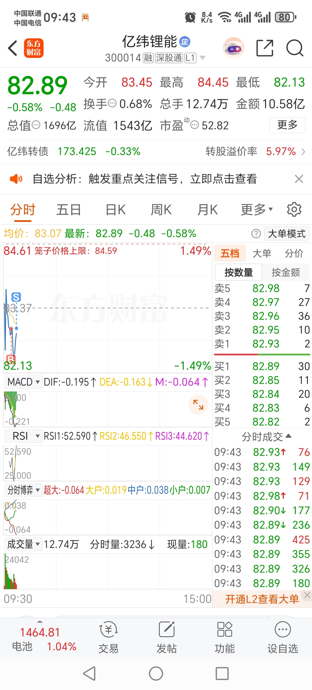Tap 卖1 price 82.93 row
Viewport: 312px width, 690px height.
pyautogui.click(x=262, y=344)
